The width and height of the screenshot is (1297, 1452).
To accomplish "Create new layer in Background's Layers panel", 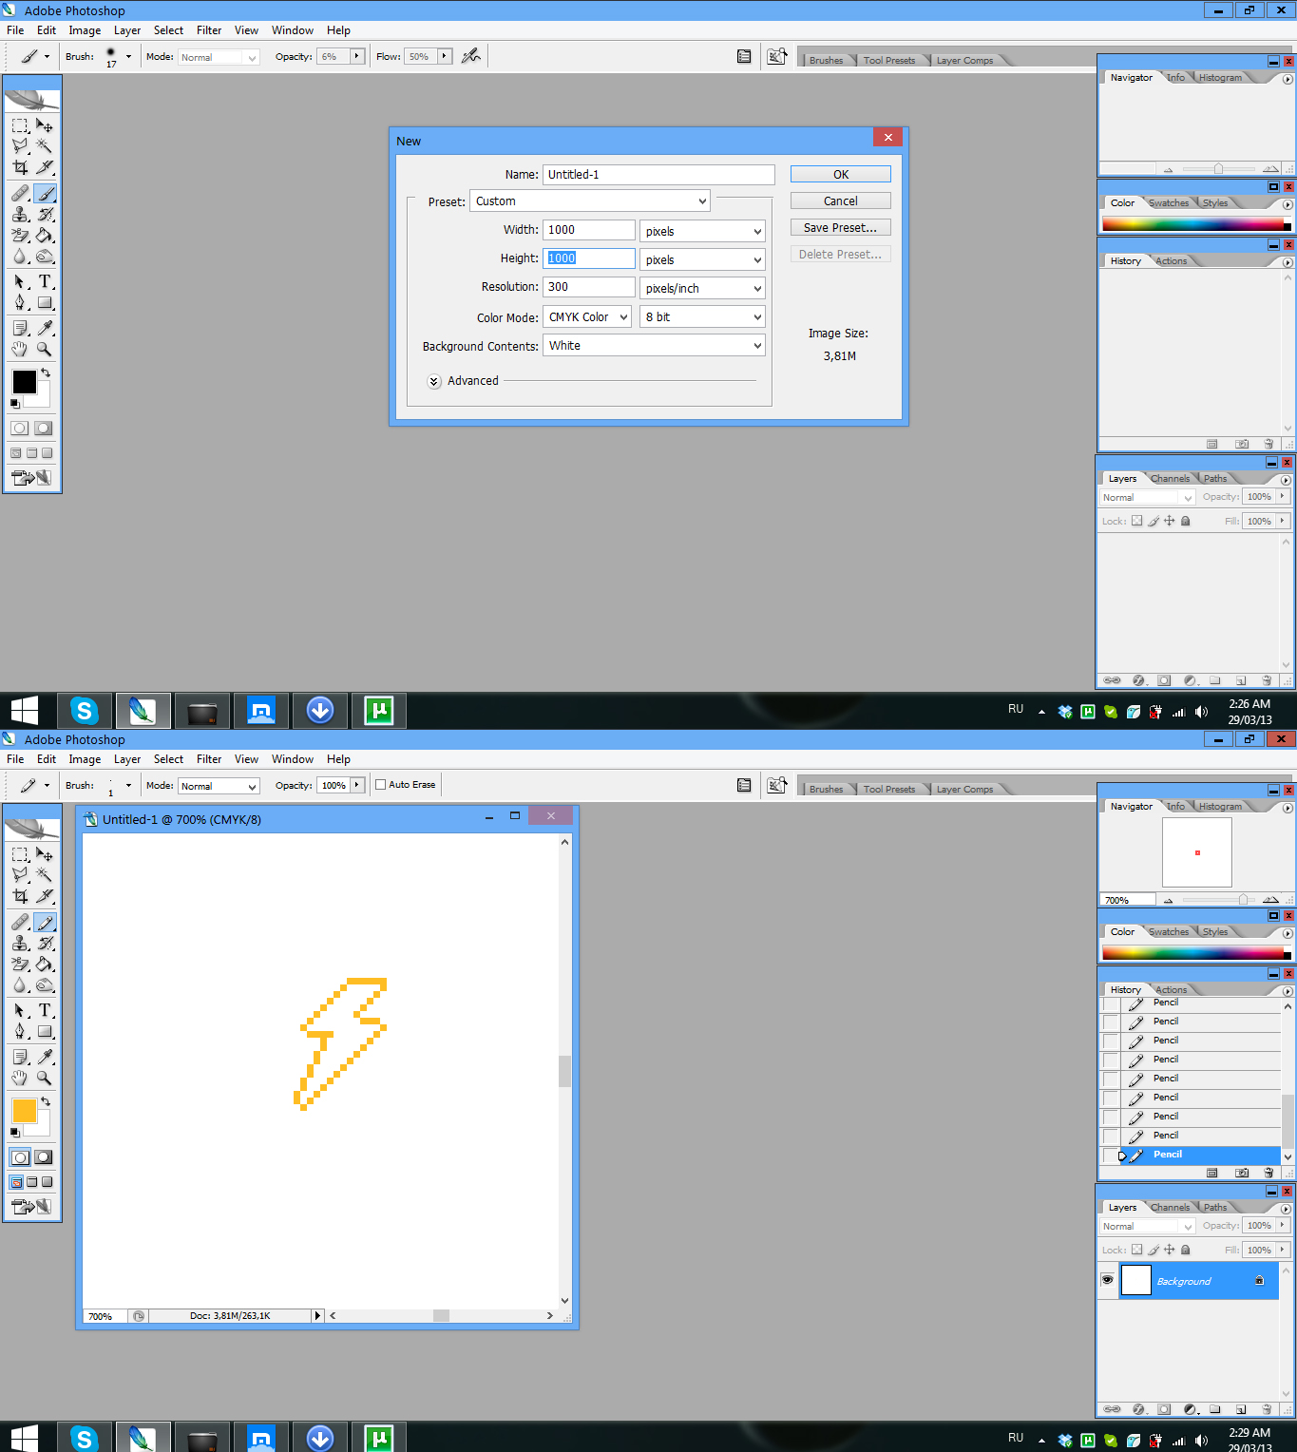I will [x=1241, y=1409].
